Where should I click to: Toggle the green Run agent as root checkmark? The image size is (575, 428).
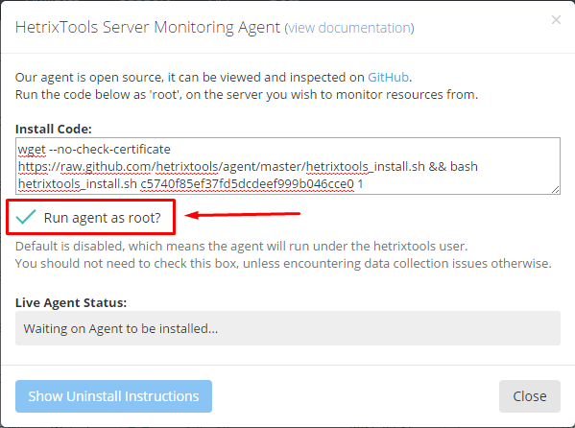coord(26,217)
